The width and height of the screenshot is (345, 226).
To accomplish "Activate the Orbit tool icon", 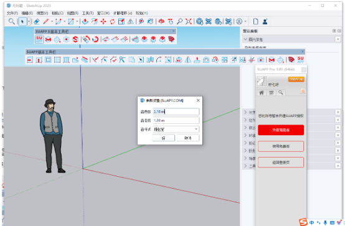I will click(x=161, y=22).
